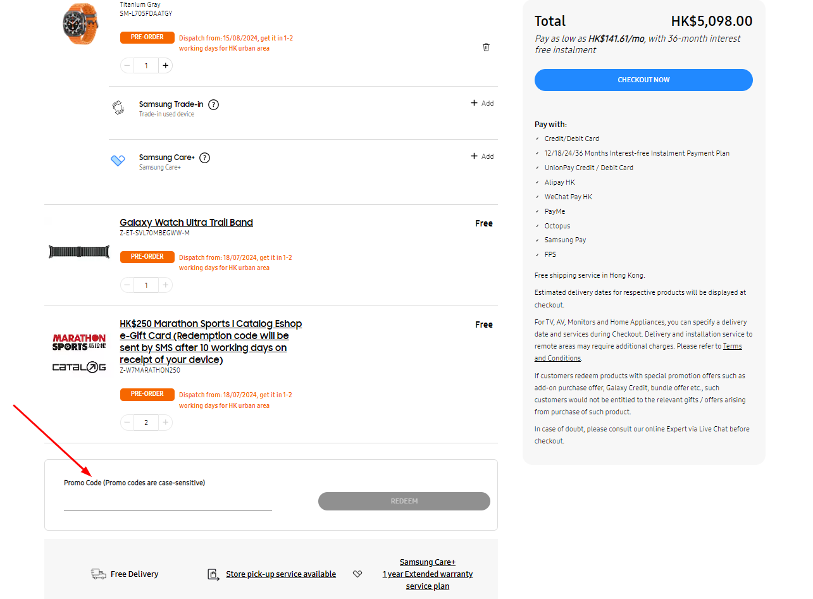Click quantity field of e-Gift Card
This screenshot has width=813, height=599.
(146, 423)
